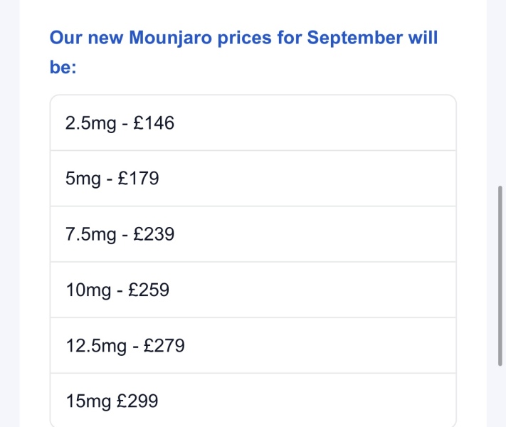Click the word 'be:' under the heading
The height and width of the screenshot is (427, 506).
pyautogui.click(x=63, y=69)
